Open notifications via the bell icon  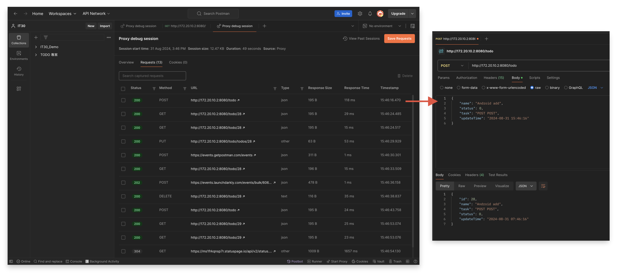pos(370,13)
